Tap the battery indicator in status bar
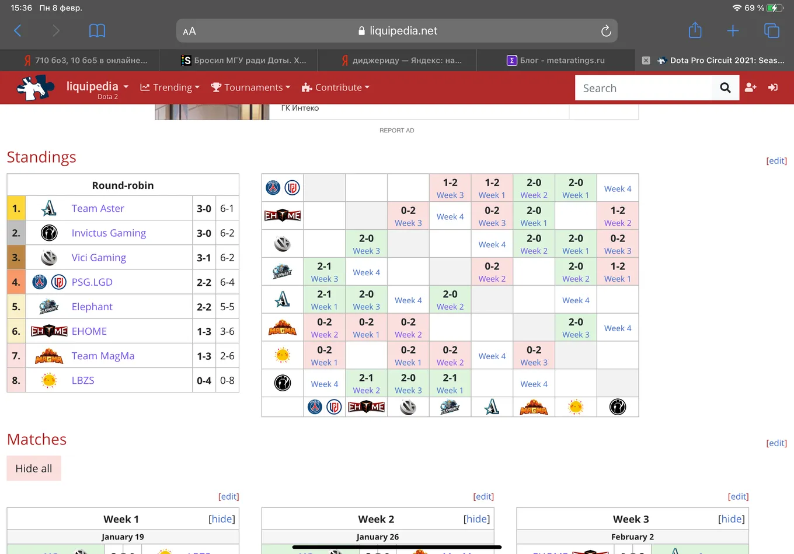This screenshot has width=794, height=554. pyautogui.click(x=775, y=8)
